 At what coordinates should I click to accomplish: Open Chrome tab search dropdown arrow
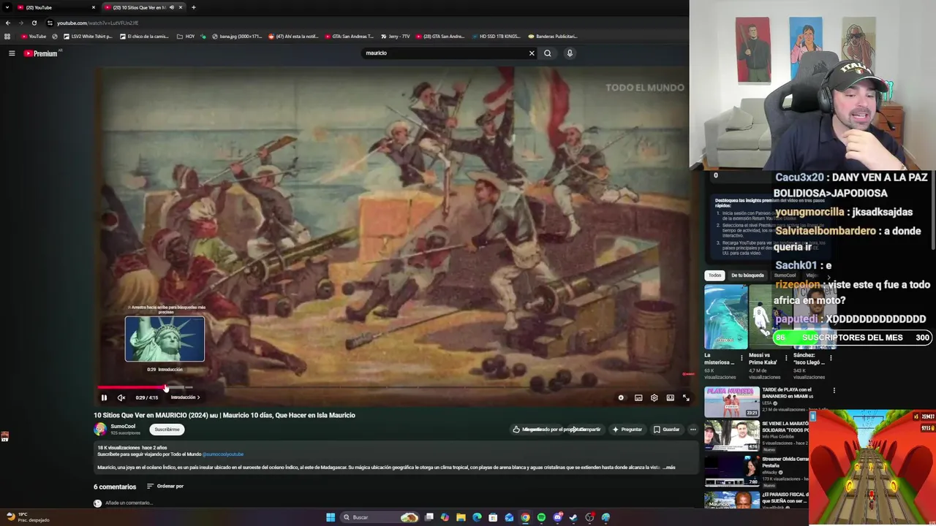(x=7, y=7)
